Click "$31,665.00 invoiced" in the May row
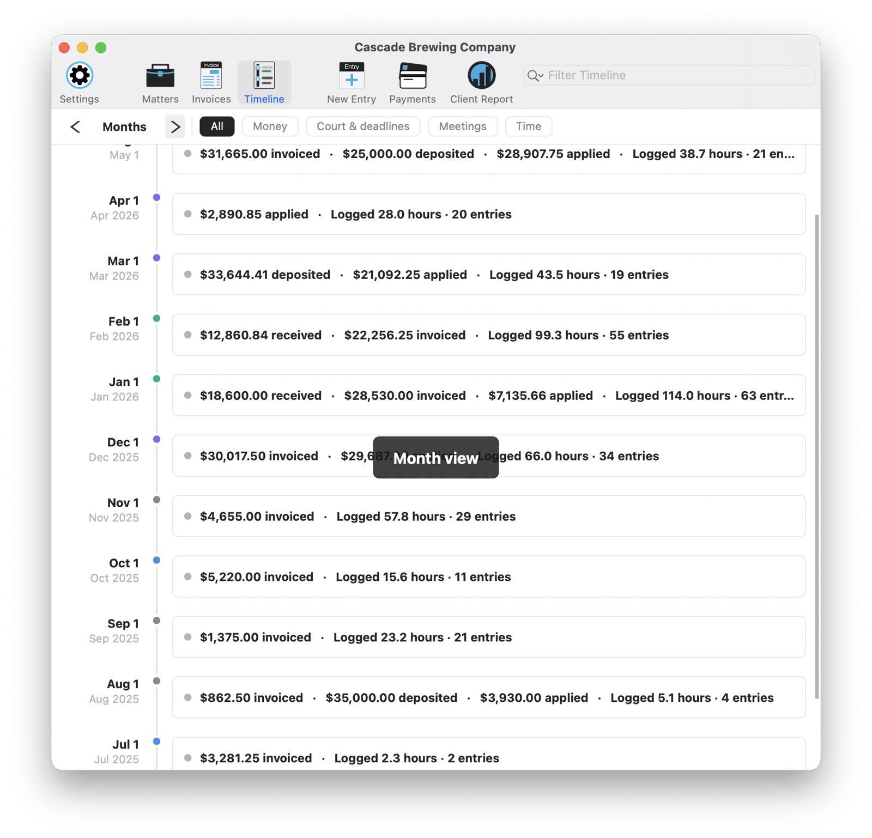872x838 pixels. point(260,154)
